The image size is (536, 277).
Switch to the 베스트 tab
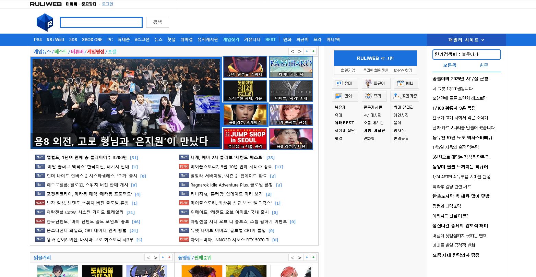tap(61, 52)
